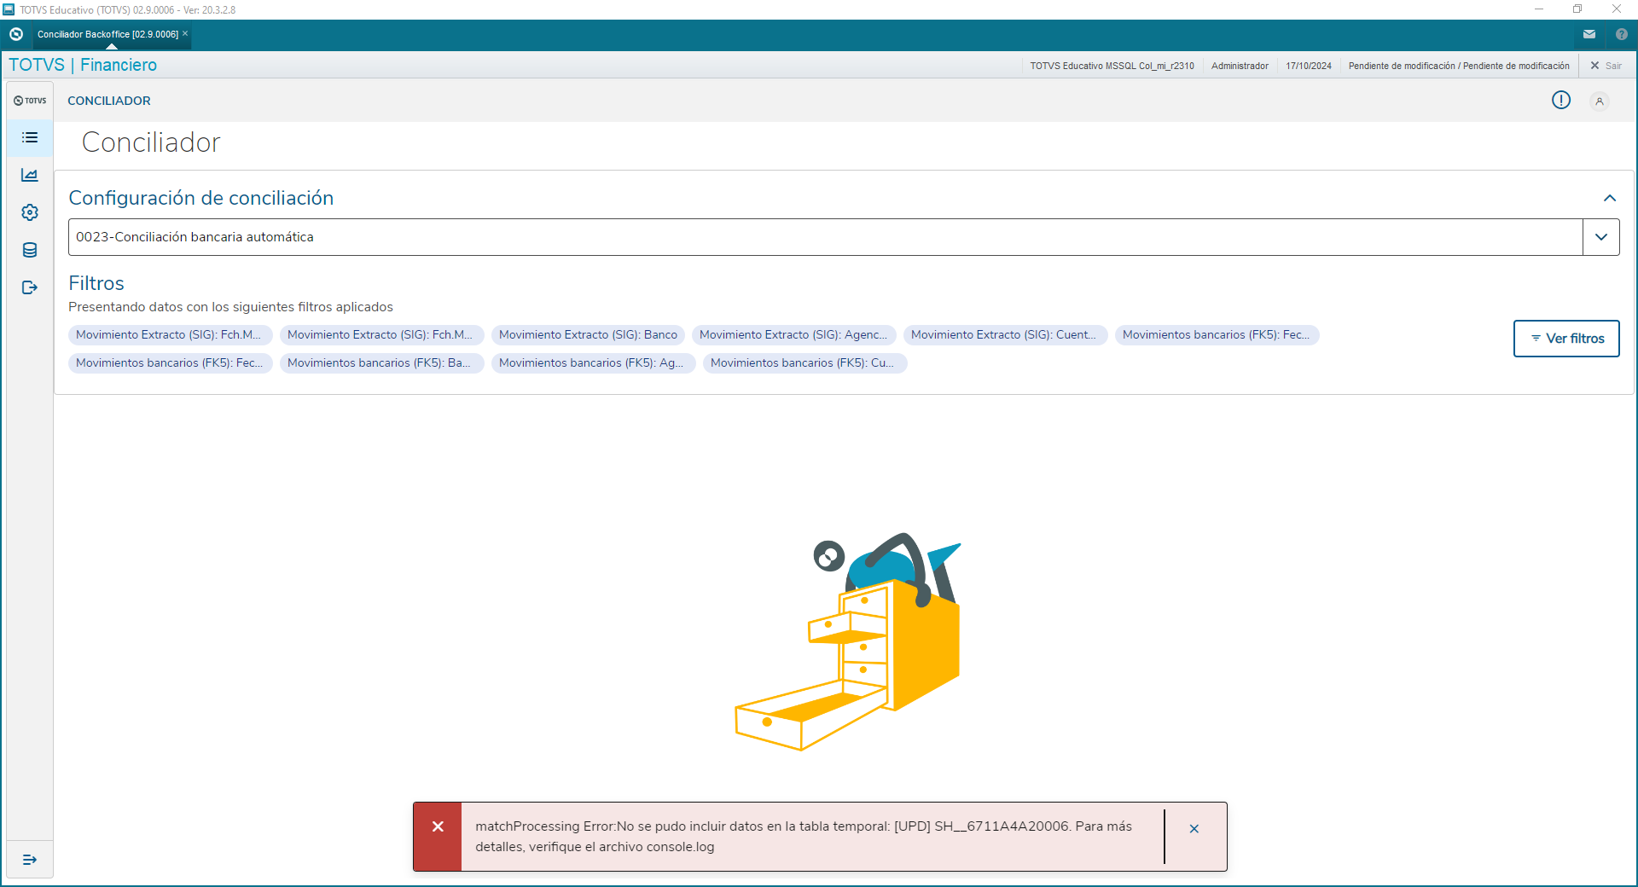Click the TOTVS round logo in tab bar
The height and width of the screenshot is (887, 1638).
tap(16, 34)
